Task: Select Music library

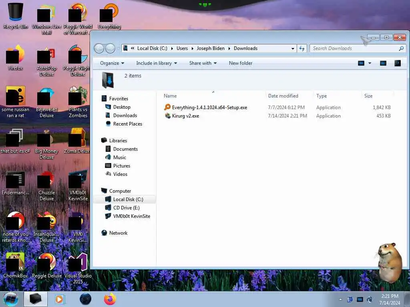Action: [x=119, y=157]
